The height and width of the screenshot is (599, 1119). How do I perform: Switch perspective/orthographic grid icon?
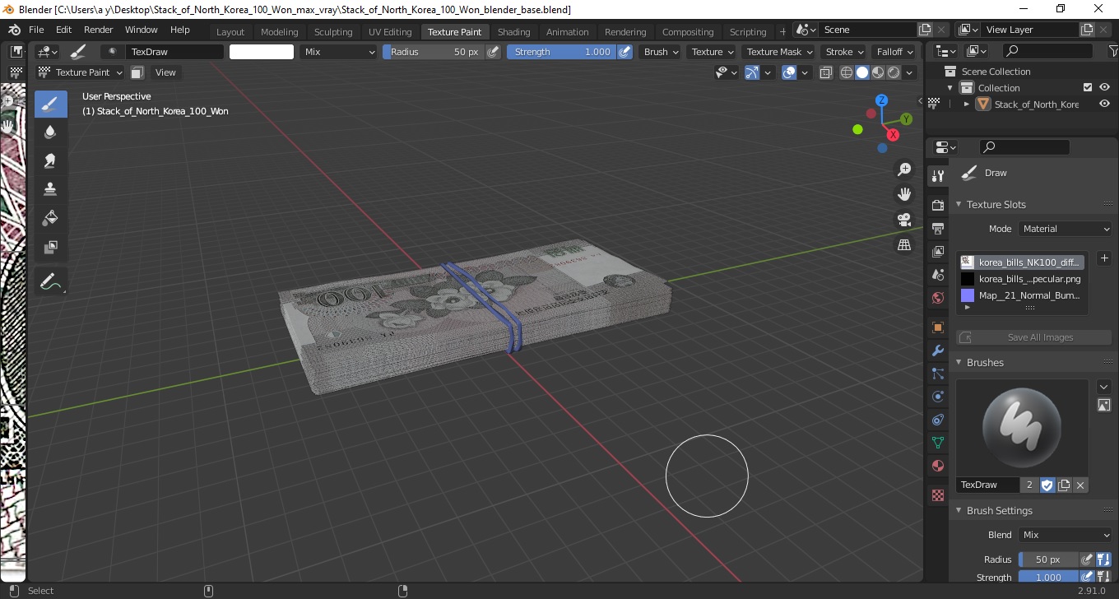[904, 245]
